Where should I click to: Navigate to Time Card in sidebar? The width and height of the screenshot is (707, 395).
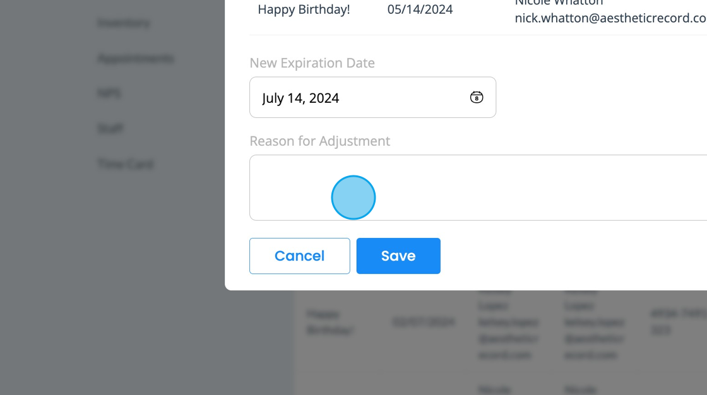coord(126,164)
